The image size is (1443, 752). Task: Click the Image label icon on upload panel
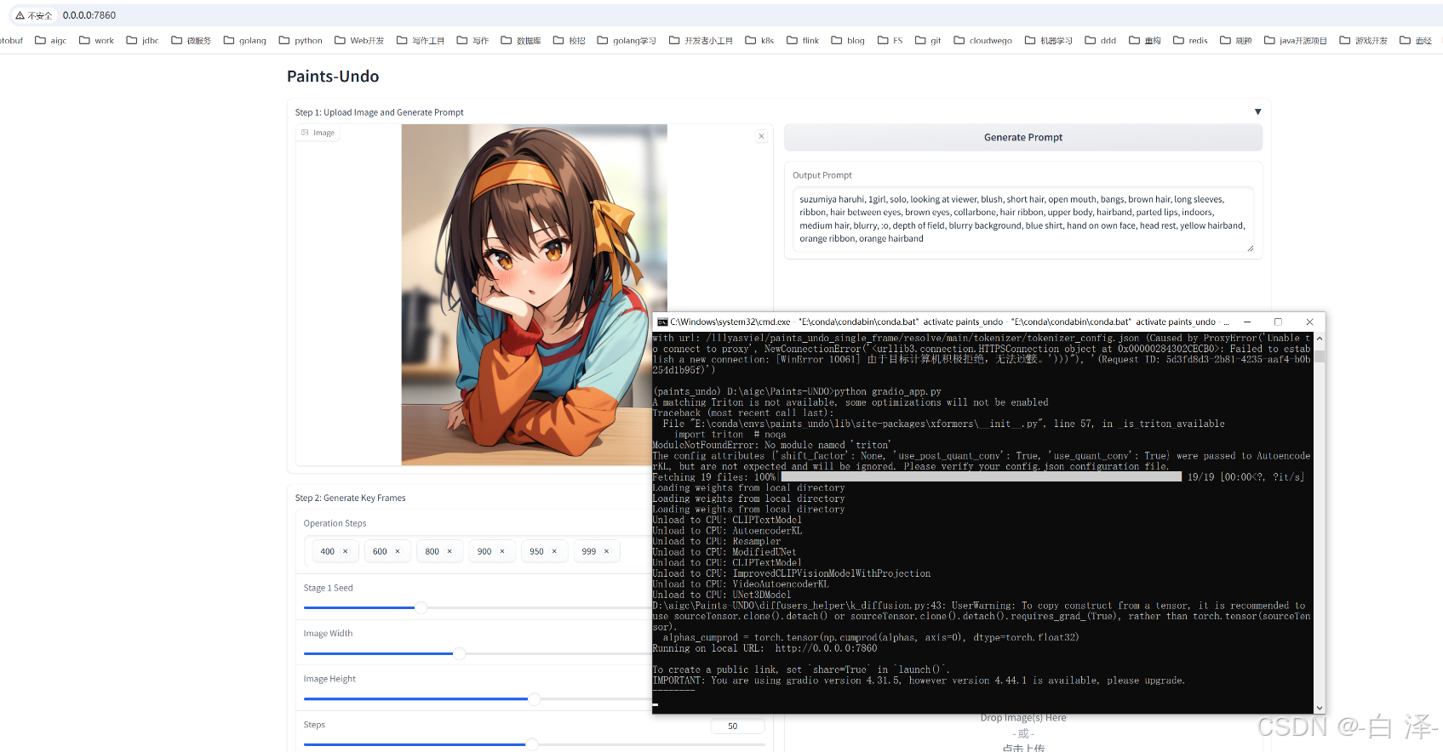click(306, 133)
